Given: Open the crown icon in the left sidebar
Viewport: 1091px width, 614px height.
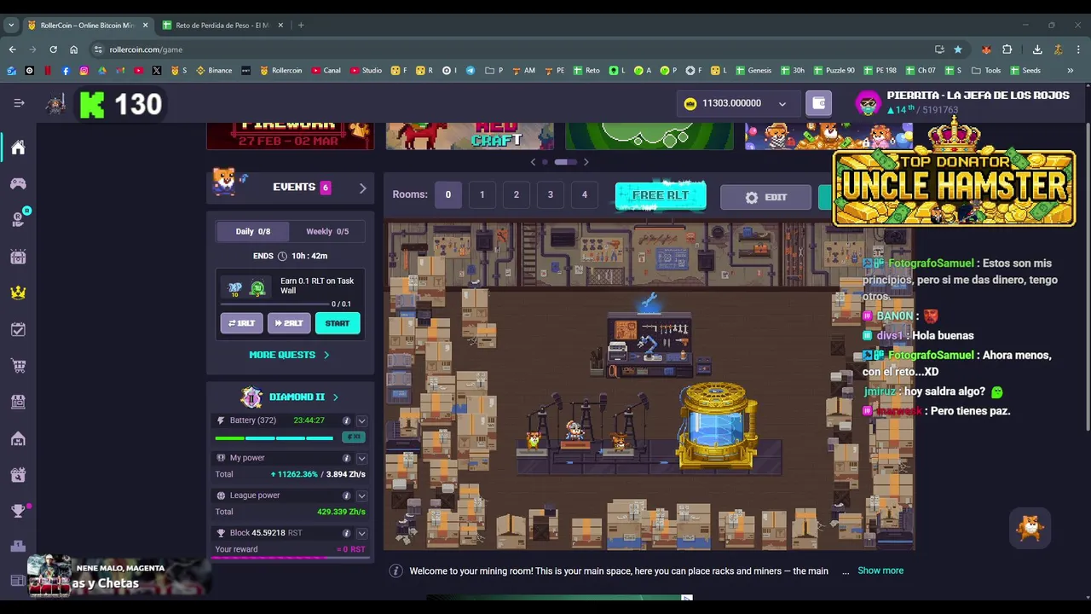Looking at the screenshot, I should [x=18, y=293].
